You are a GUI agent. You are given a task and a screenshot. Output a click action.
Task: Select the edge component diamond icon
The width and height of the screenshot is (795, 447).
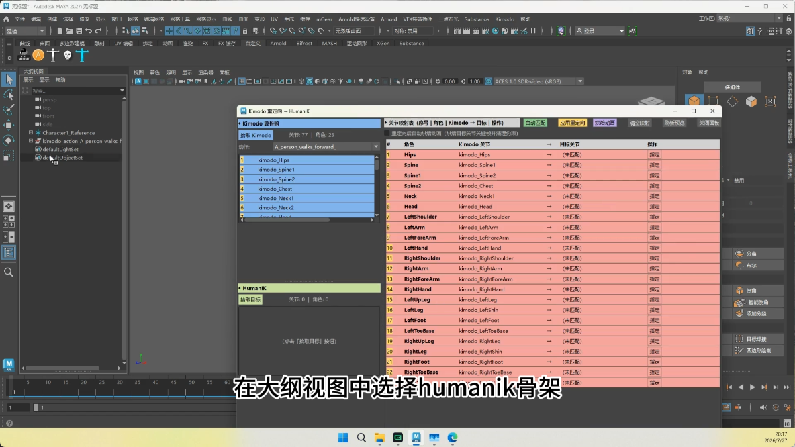[x=732, y=101]
